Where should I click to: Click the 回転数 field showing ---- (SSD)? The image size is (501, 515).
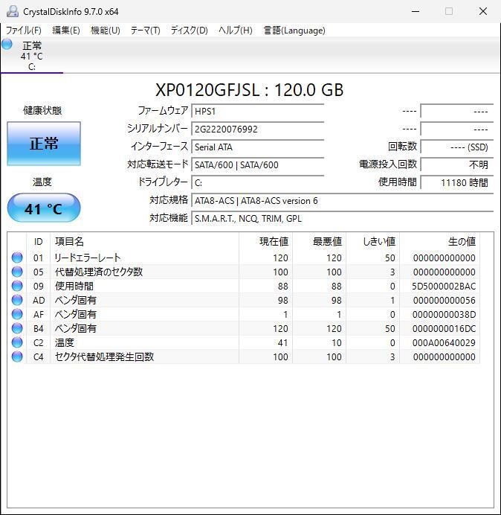coord(456,147)
